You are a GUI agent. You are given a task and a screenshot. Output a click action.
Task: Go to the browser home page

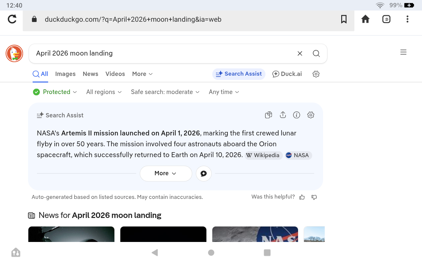365,19
